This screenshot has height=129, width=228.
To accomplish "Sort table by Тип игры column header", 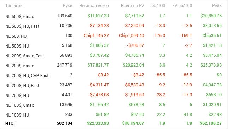I will point(14,6).
